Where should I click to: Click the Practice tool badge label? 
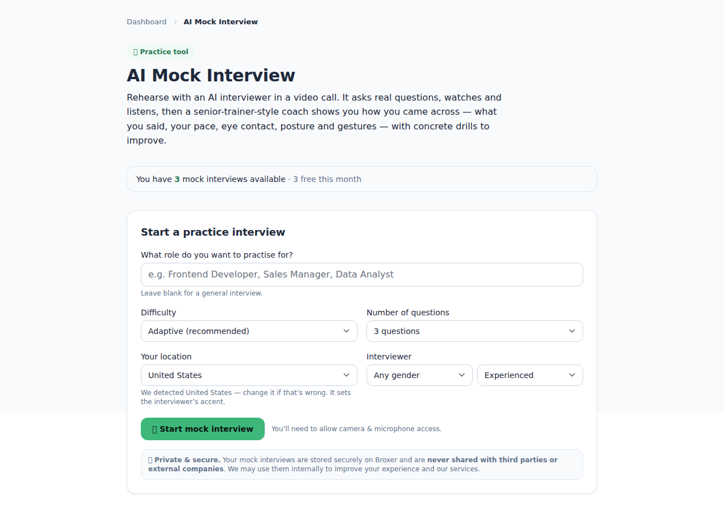pyautogui.click(x=164, y=52)
